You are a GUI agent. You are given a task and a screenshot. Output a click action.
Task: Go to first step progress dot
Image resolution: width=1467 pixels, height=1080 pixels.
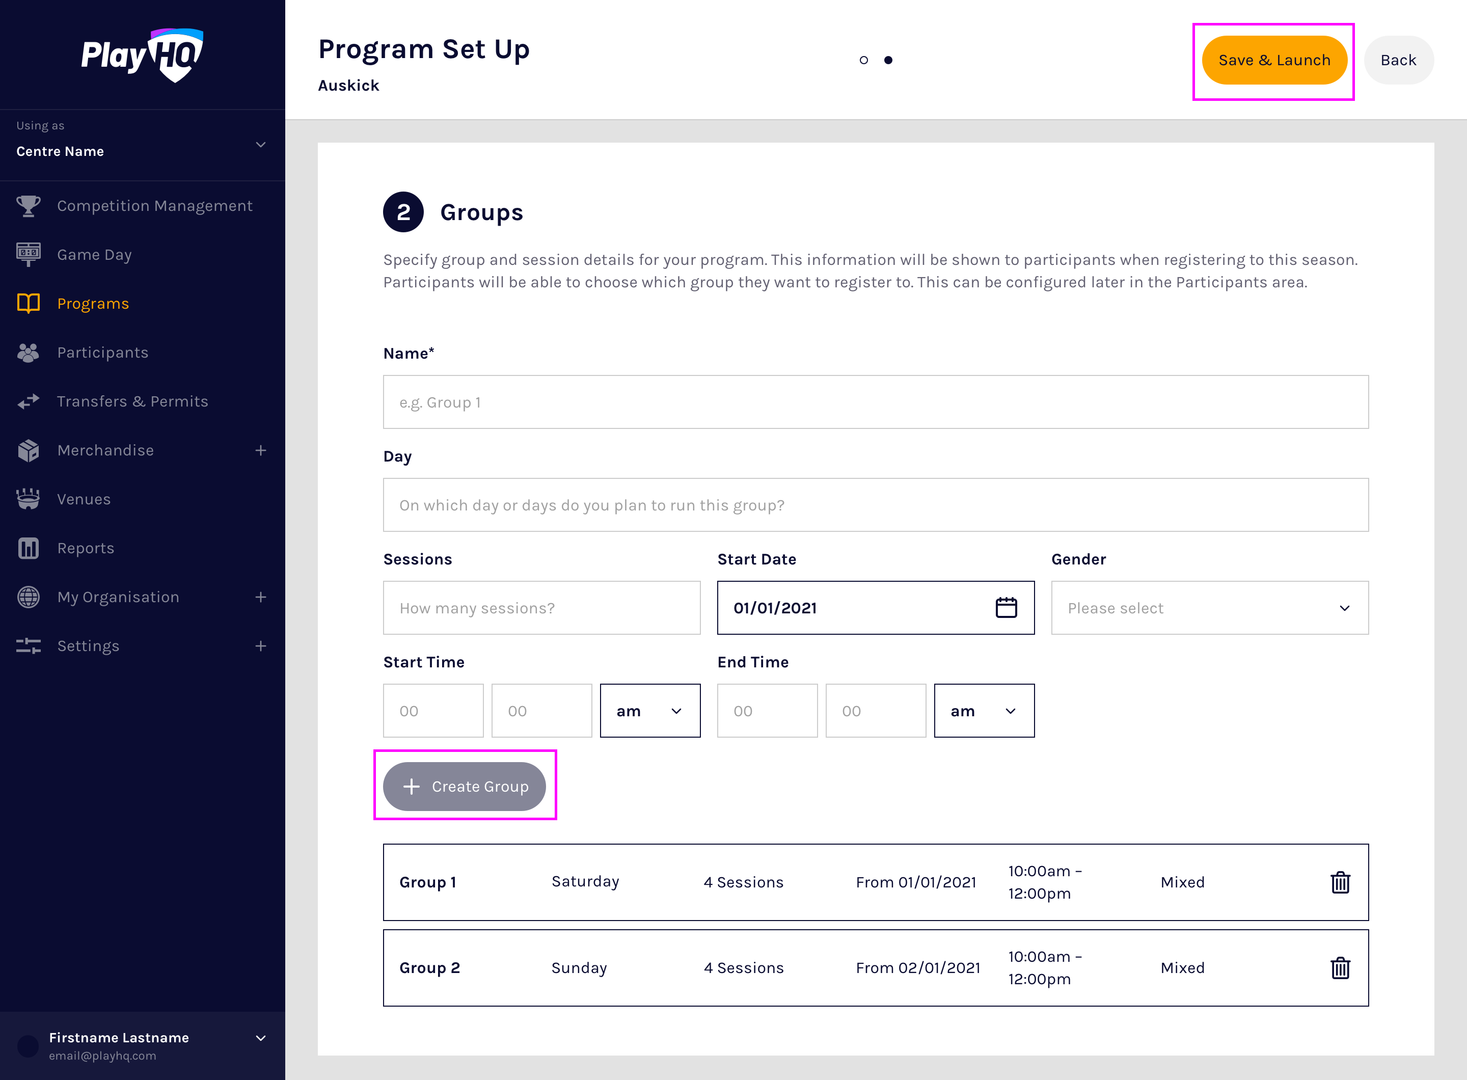863,60
